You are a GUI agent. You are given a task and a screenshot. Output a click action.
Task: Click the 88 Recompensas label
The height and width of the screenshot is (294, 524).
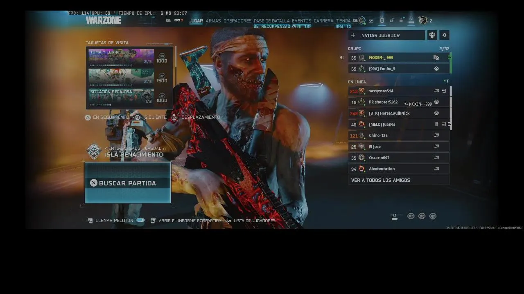(272, 27)
